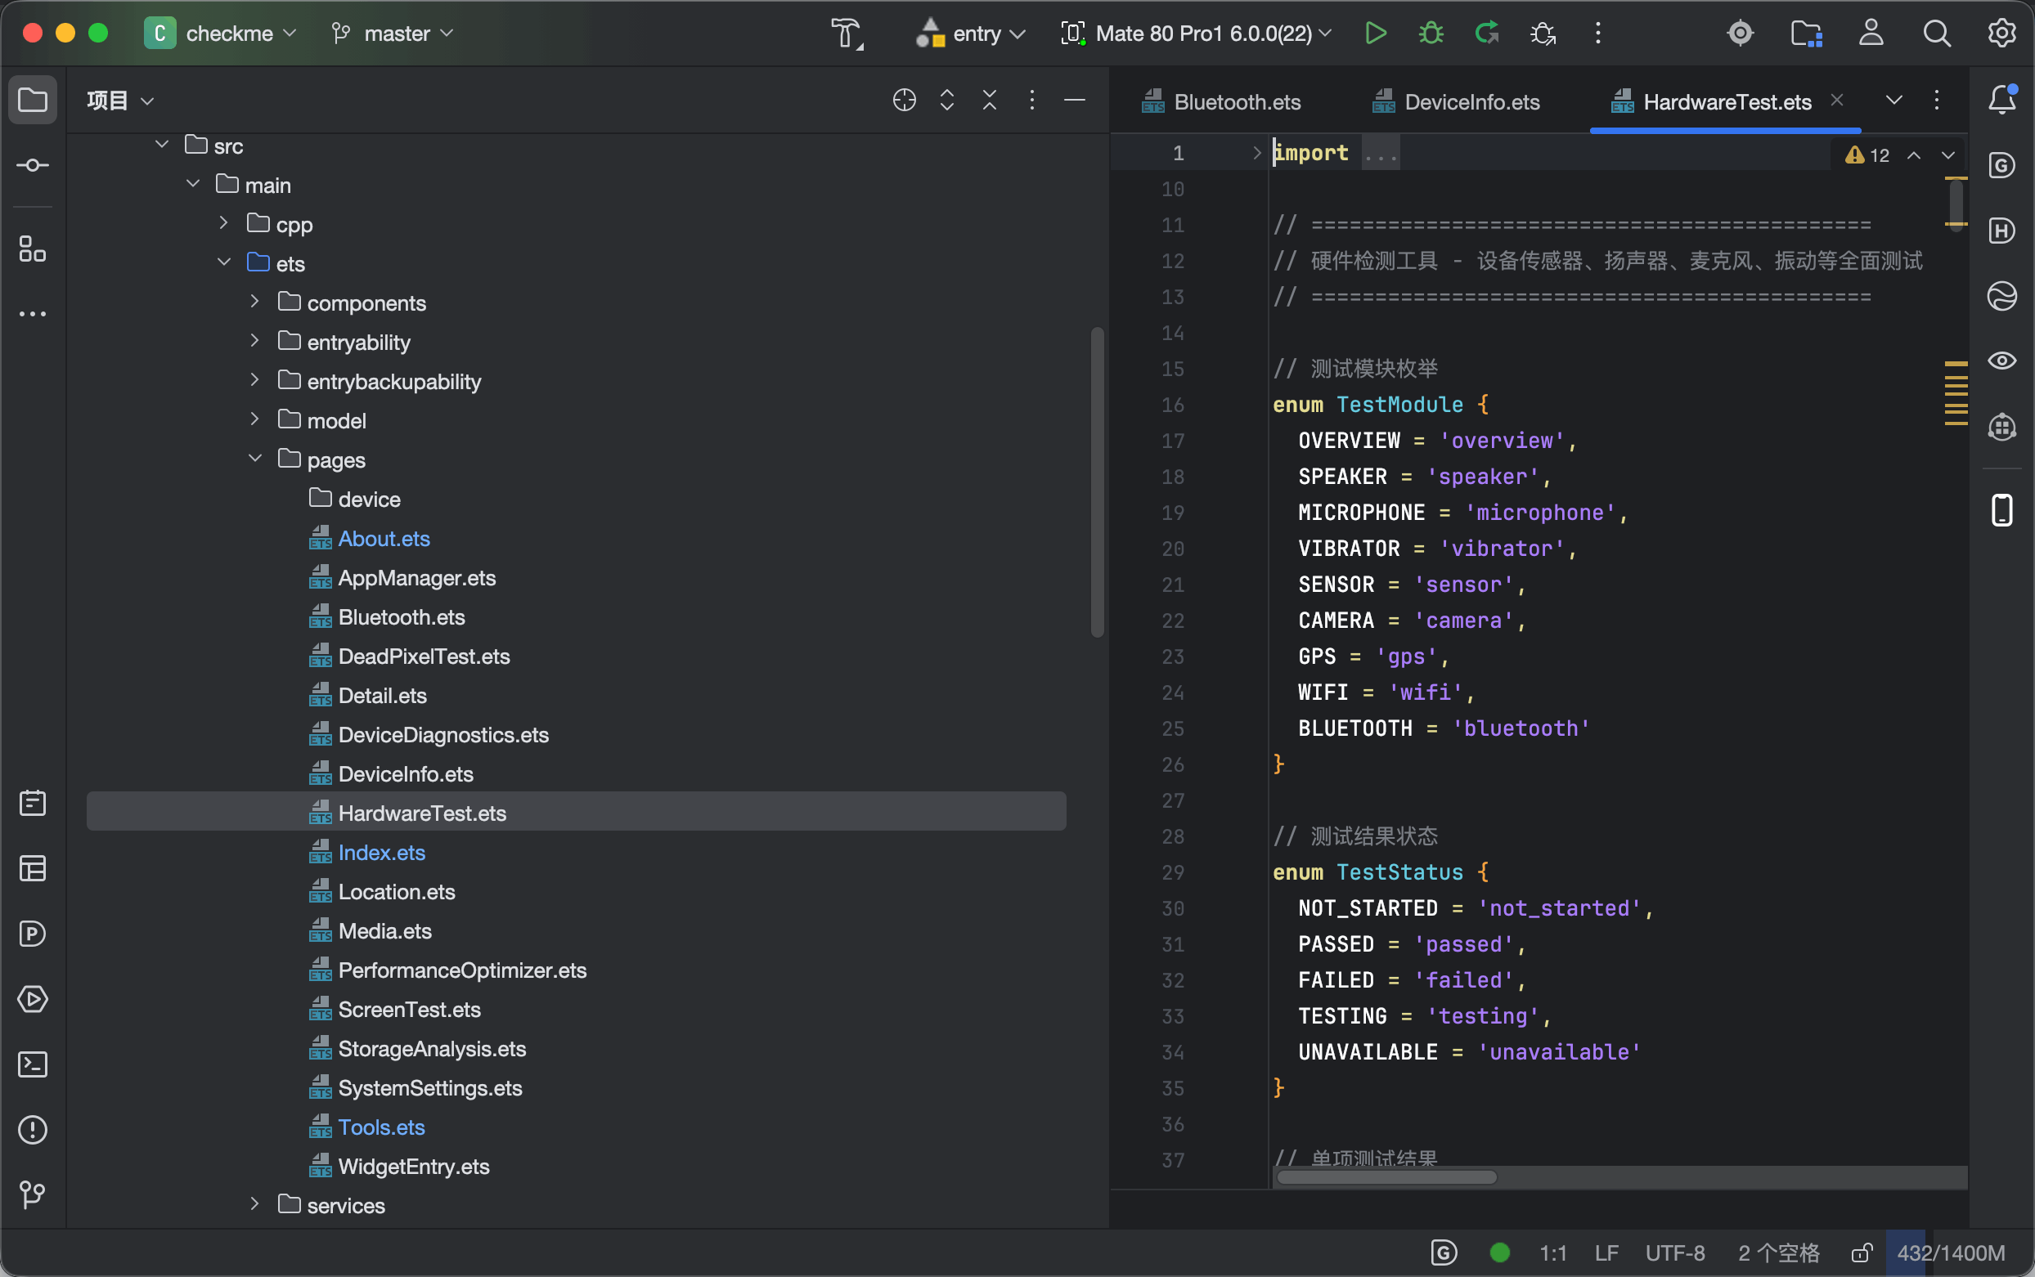The image size is (2035, 1277).
Task: Click the memory usage indicator 432/1400M
Action: click(x=1951, y=1252)
